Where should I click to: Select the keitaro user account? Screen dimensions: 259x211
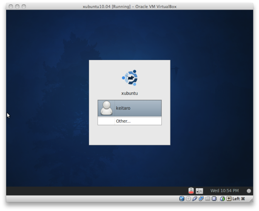(x=130, y=108)
